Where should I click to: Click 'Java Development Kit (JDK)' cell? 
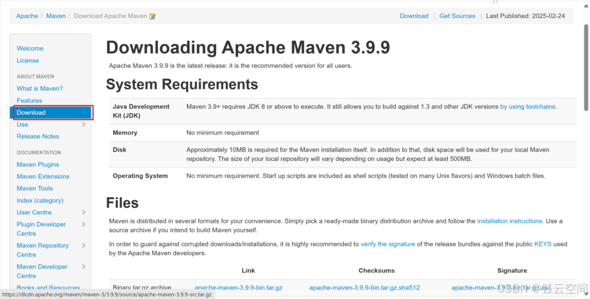point(141,111)
